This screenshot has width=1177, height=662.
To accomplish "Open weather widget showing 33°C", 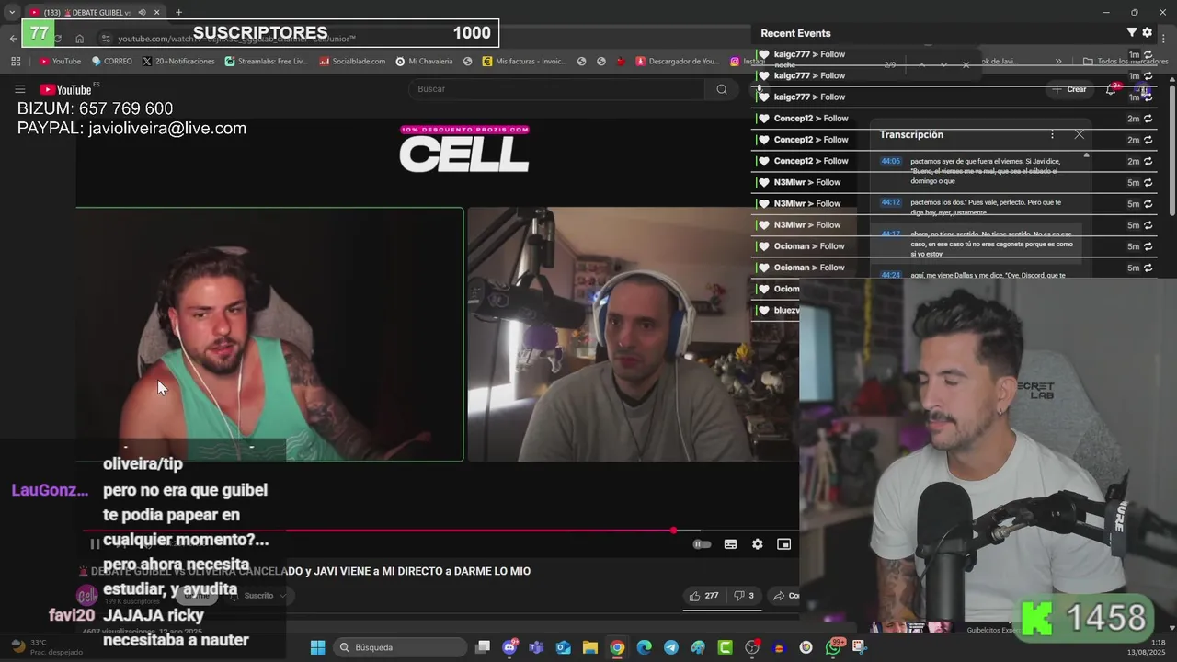I will 44,647.
